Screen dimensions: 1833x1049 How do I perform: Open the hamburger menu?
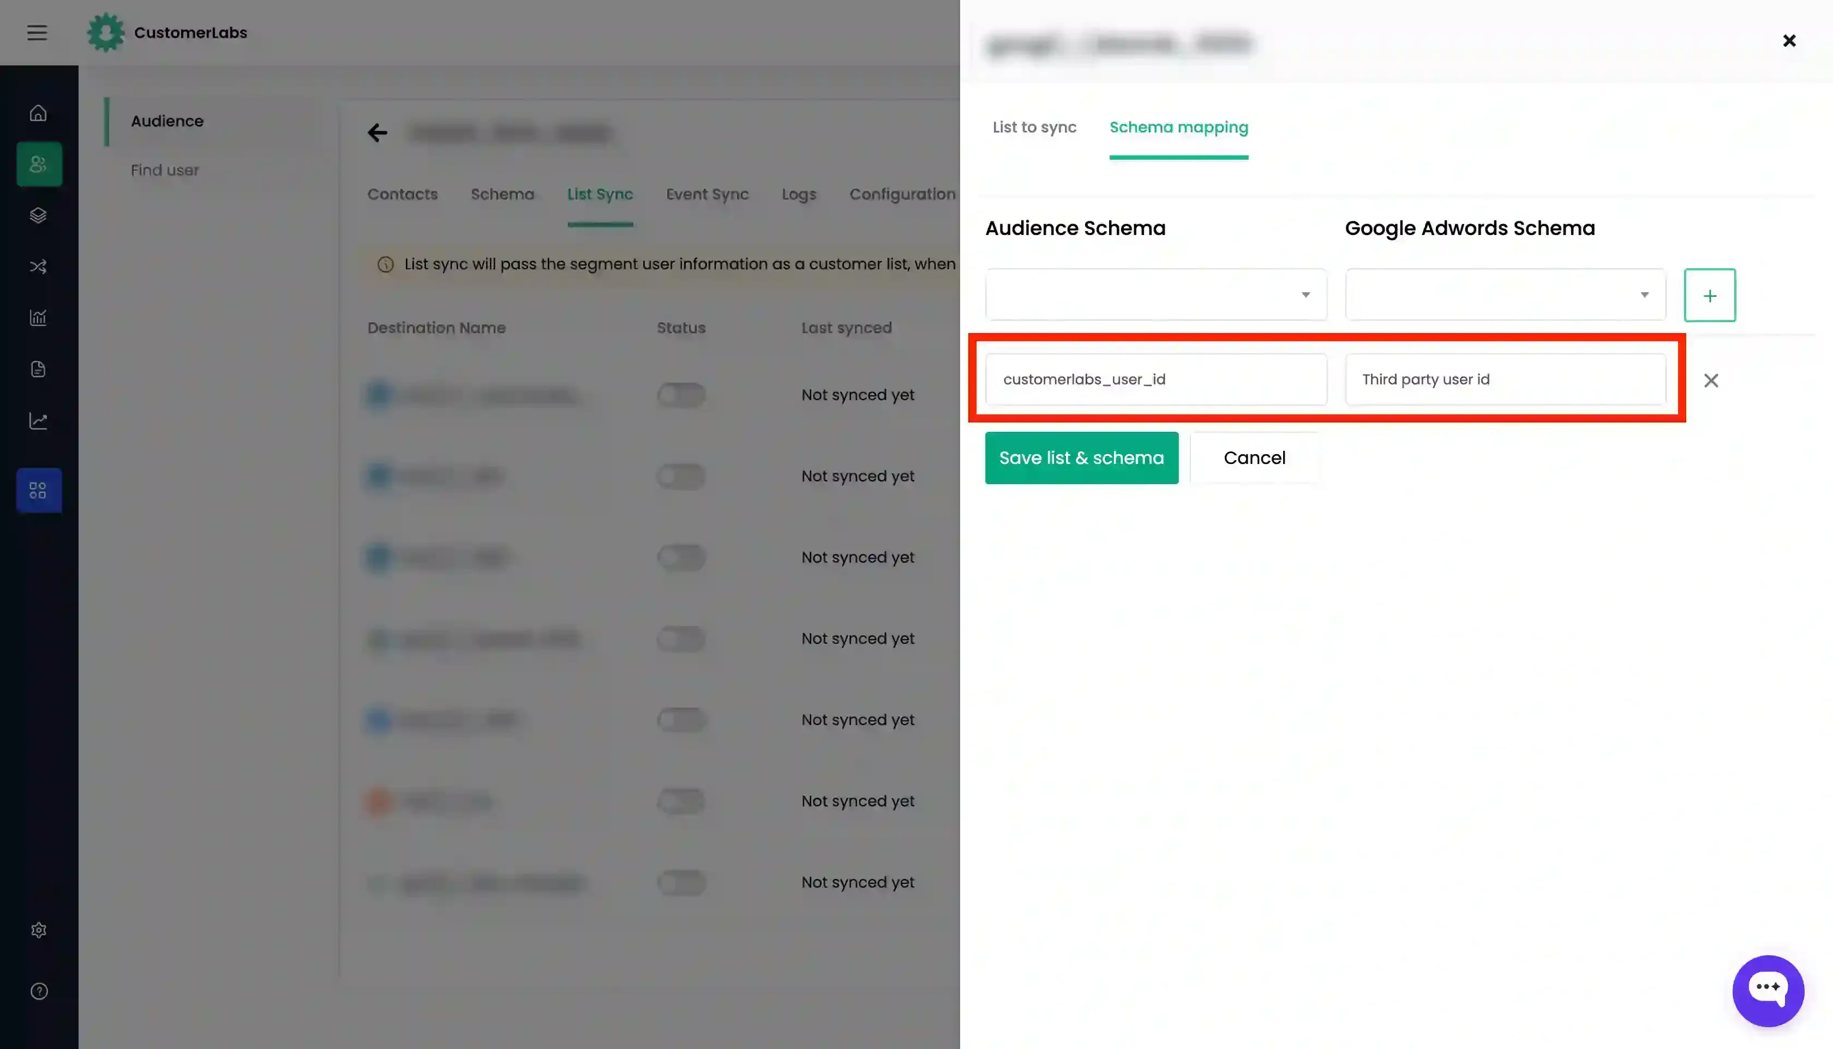(37, 32)
